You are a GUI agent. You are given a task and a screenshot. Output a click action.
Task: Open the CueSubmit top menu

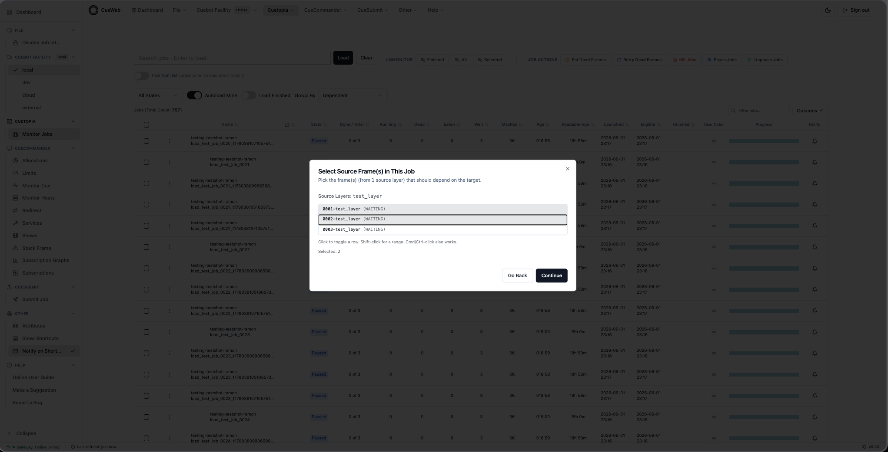point(372,10)
